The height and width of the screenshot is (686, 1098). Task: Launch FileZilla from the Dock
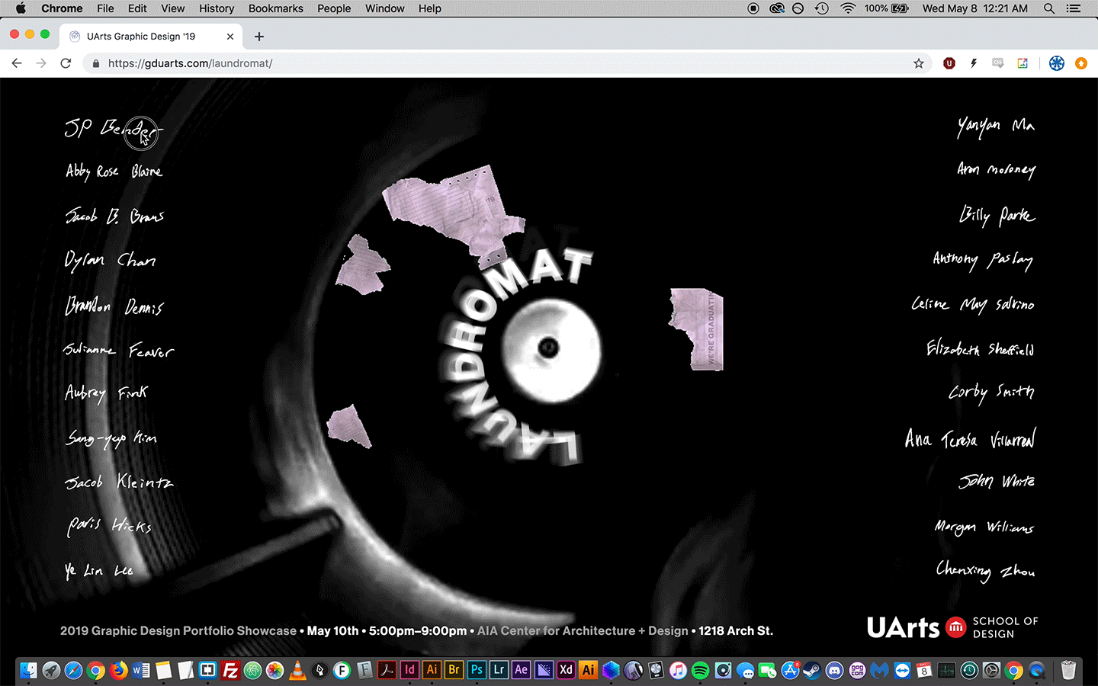(x=230, y=670)
